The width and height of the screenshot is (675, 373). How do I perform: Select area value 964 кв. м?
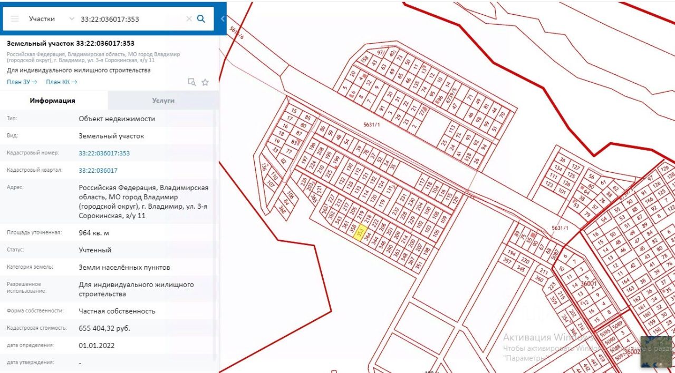coord(94,233)
